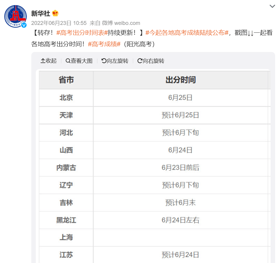279x263 pixels.
Task: Click the 微博 weibo.com source link
Action: tap(121, 23)
